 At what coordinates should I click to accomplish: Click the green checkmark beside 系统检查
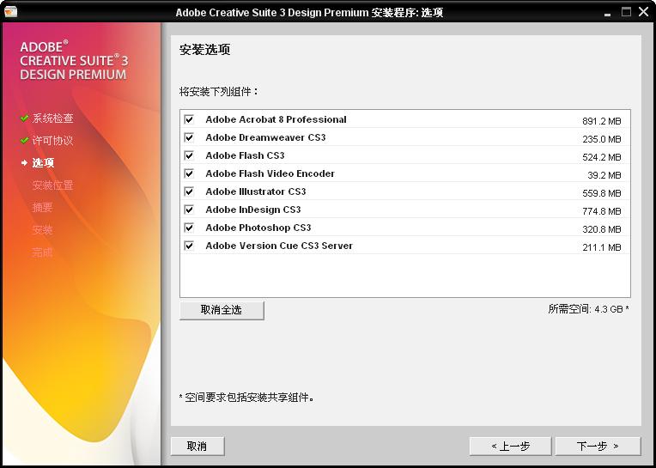click(25, 118)
